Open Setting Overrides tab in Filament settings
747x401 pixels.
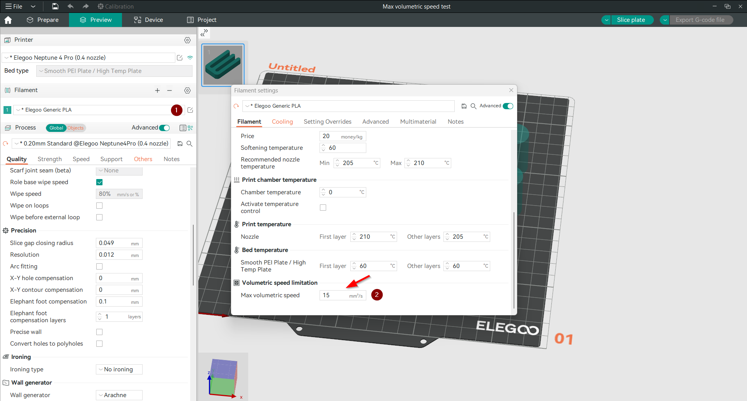327,122
